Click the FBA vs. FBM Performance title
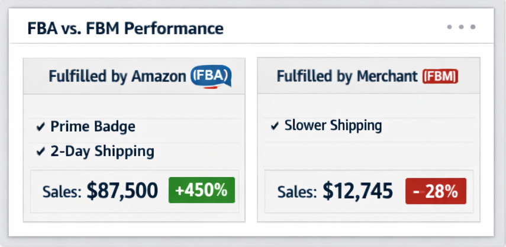Screen dimensions: 506x247 click(x=125, y=28)
